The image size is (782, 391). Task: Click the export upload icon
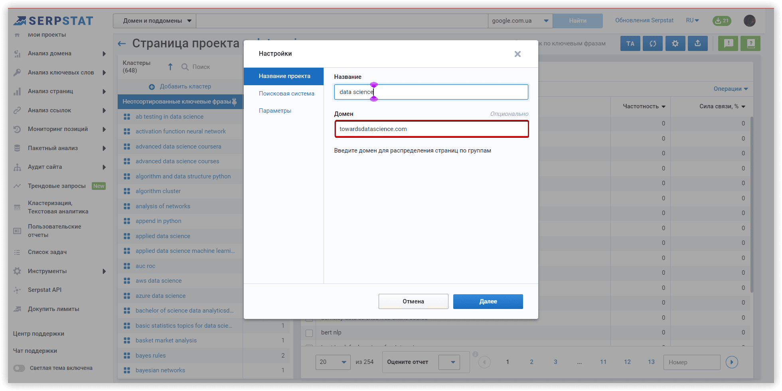[697, 43]
